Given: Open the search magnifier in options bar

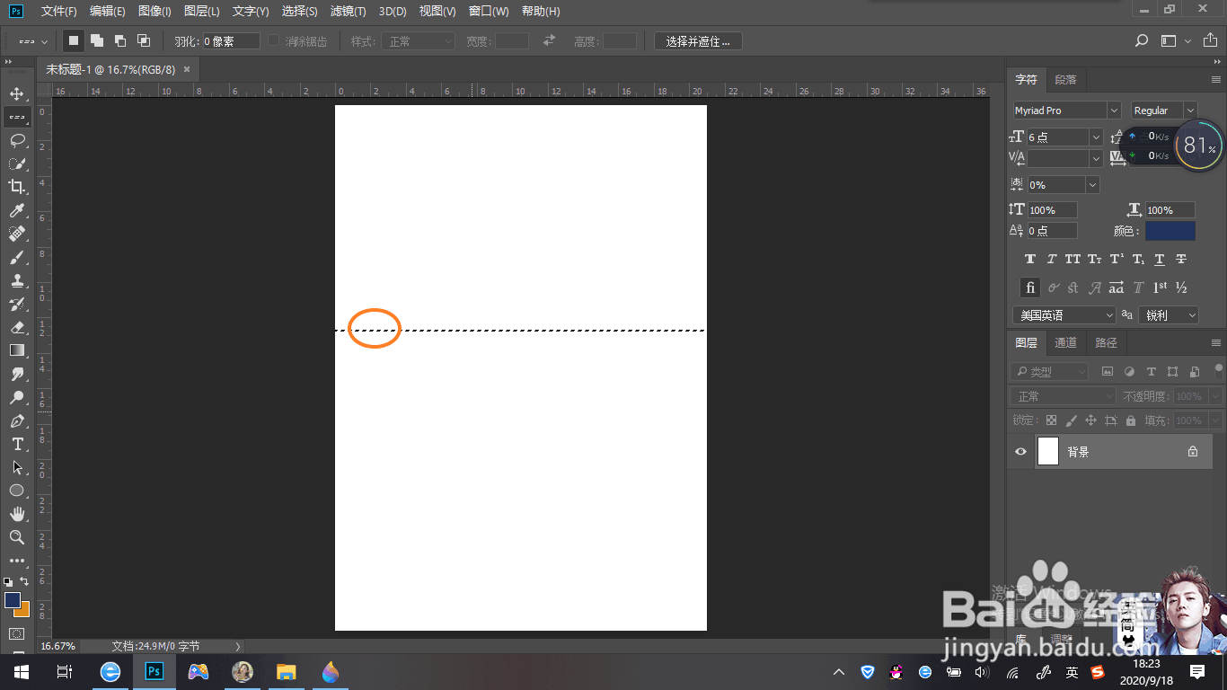Looking at the screenshot, I should click(x=1142, y=40).
